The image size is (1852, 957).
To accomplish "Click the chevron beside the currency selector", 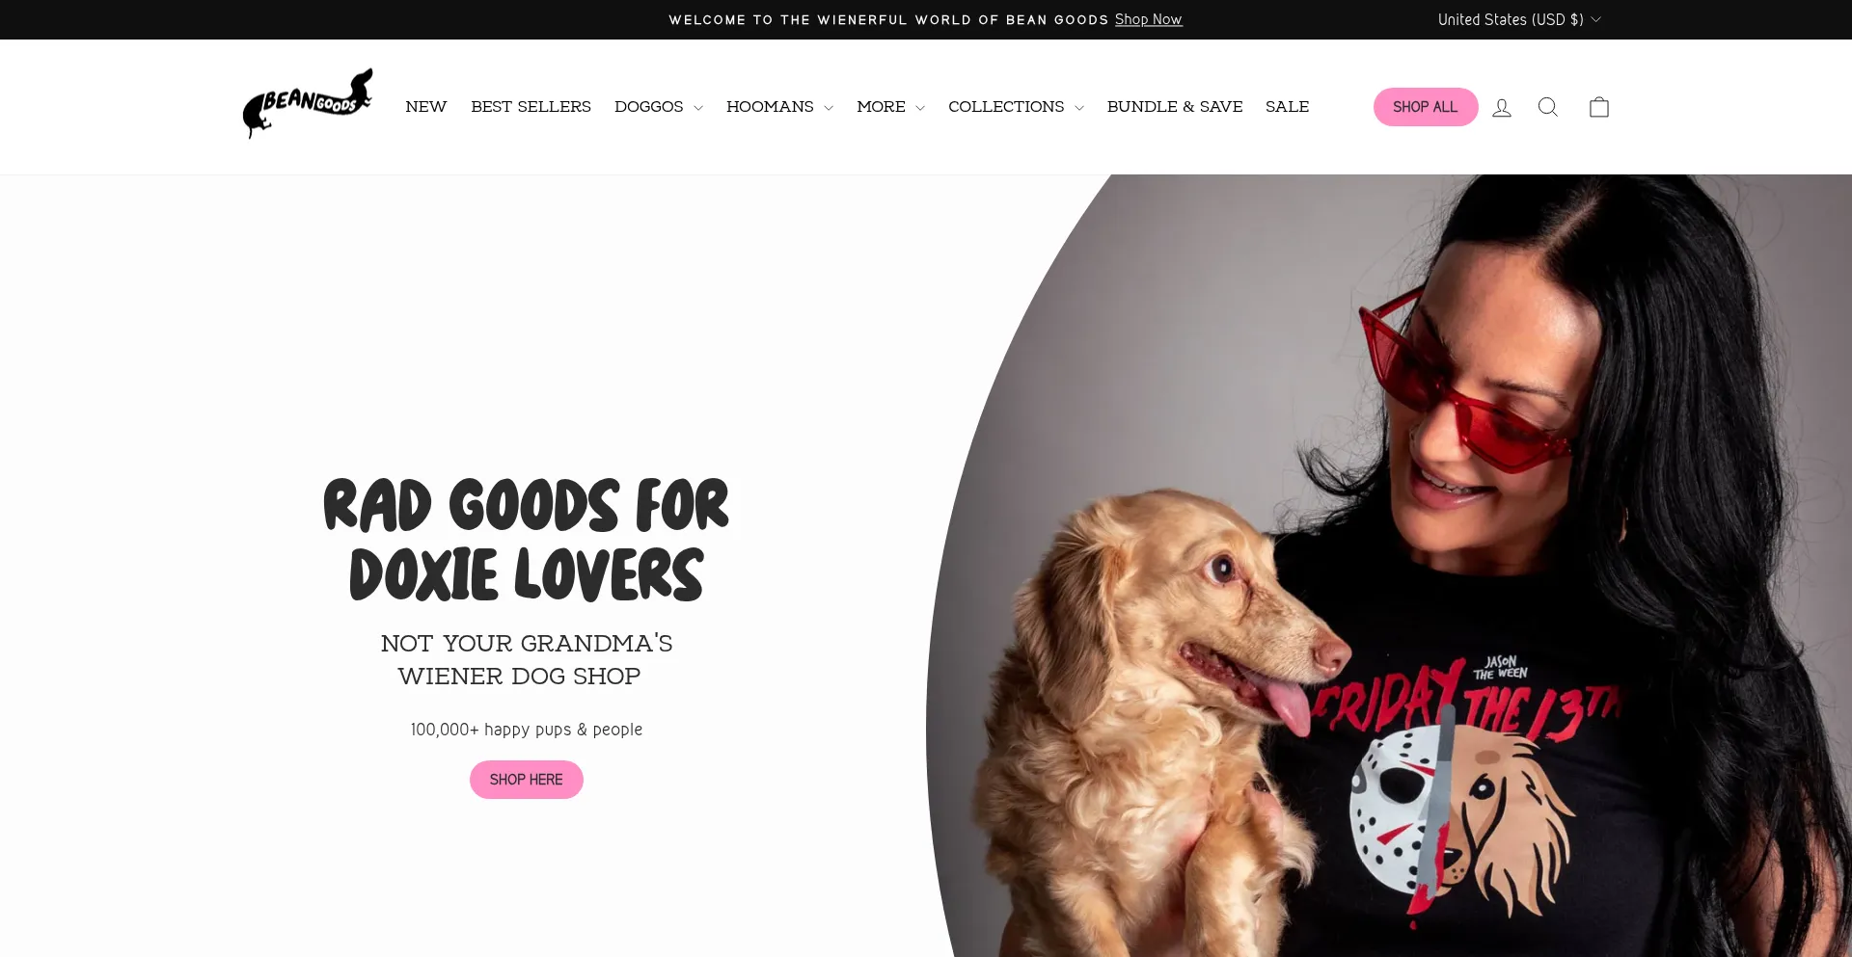I will pyautogui.click(x=1596, y=19).
